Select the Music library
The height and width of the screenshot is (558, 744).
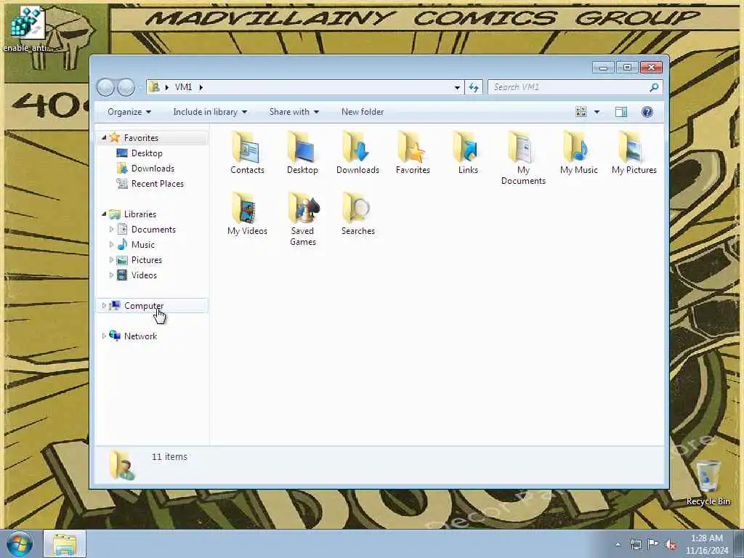click(136, 244)
